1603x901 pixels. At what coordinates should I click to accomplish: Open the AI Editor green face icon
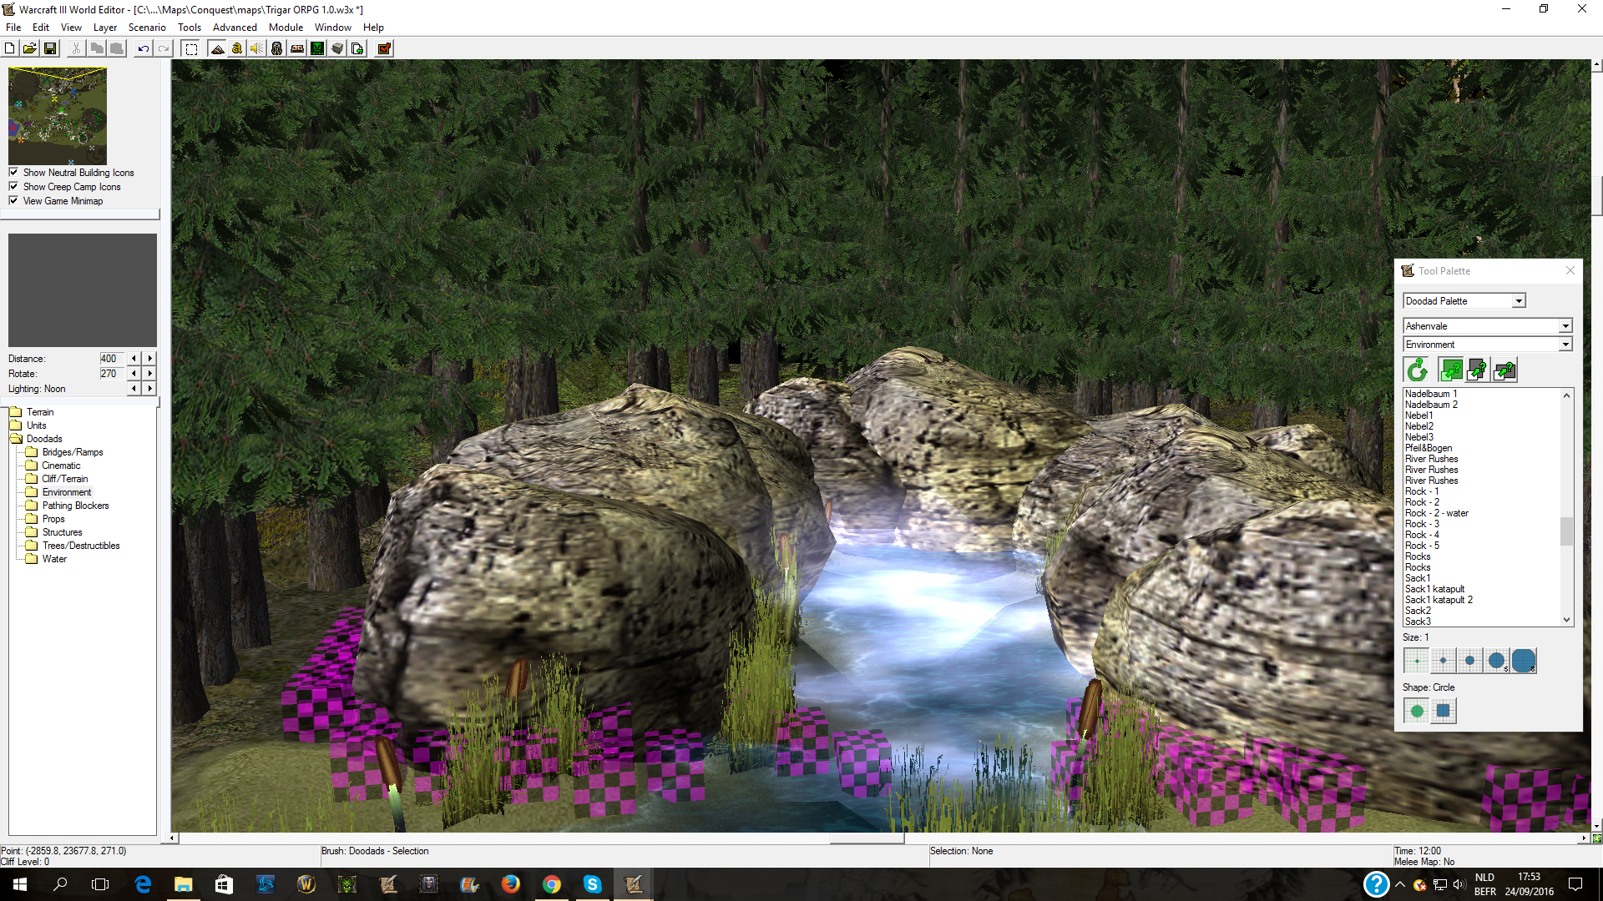pos(317,48)
